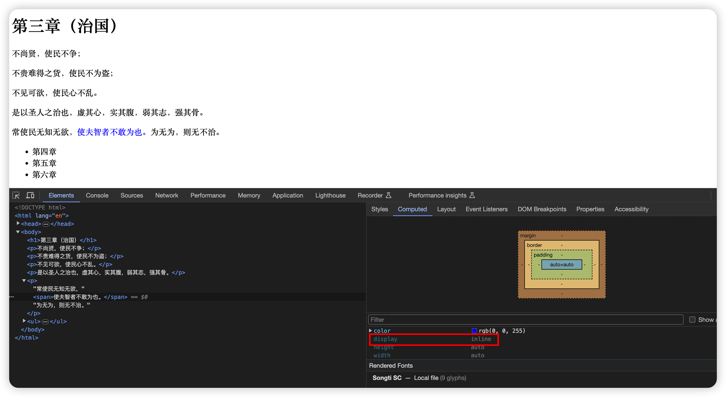Switch to the Styles pane
This screenshot has height=397, width=726.
(379, 209)
